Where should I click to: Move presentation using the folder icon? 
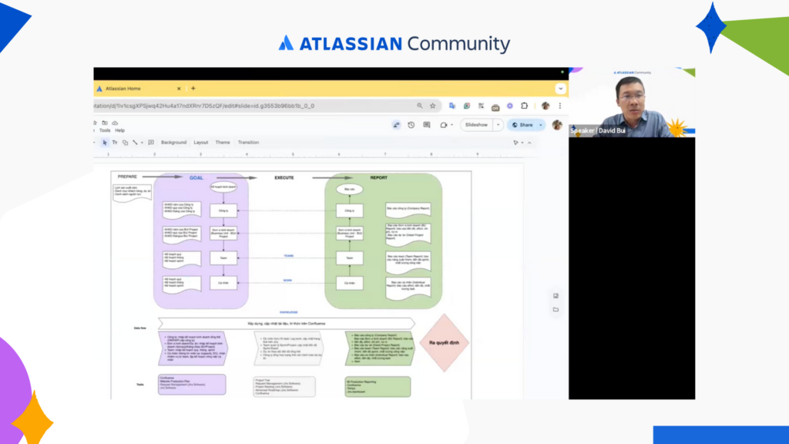coord(105,123)
